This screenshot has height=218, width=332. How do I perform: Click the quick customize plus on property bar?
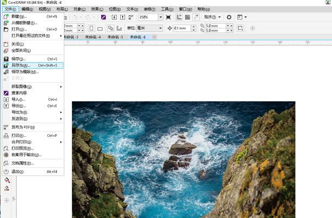253,28
